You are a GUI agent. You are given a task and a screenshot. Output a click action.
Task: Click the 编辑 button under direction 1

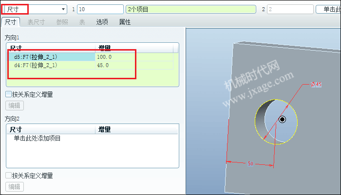(15, 106)
